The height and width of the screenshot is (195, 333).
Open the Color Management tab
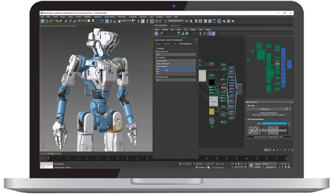click(x=185, y=44)
